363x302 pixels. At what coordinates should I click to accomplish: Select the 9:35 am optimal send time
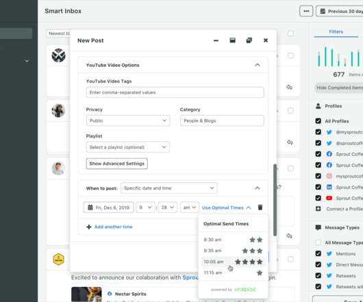(x=233, y=251)
